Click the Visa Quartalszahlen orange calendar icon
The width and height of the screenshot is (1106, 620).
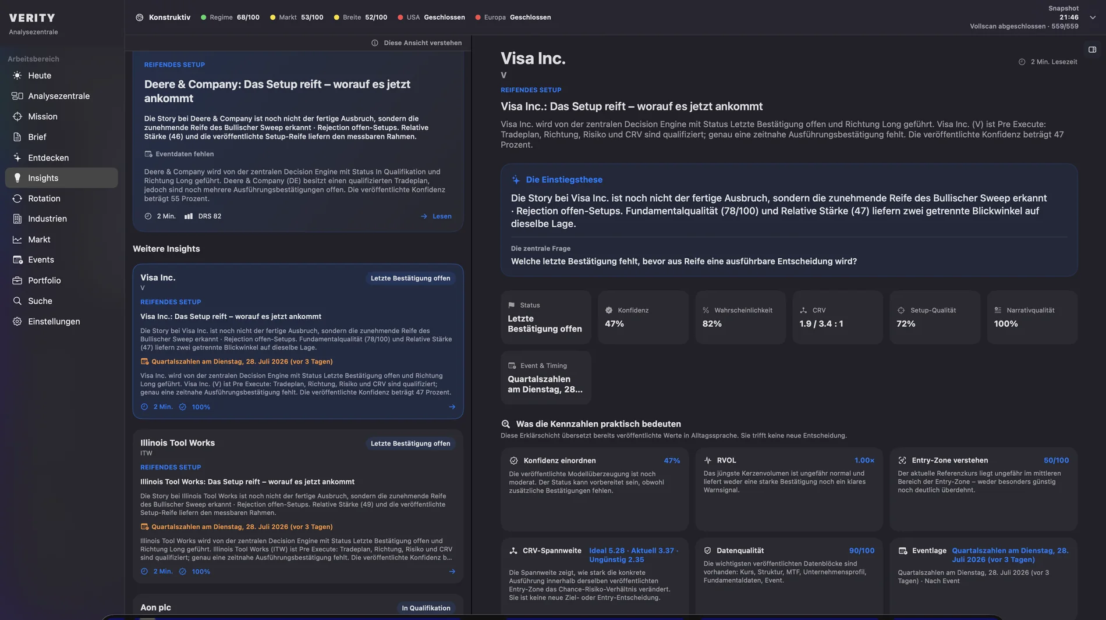click(x=144, y=362)
